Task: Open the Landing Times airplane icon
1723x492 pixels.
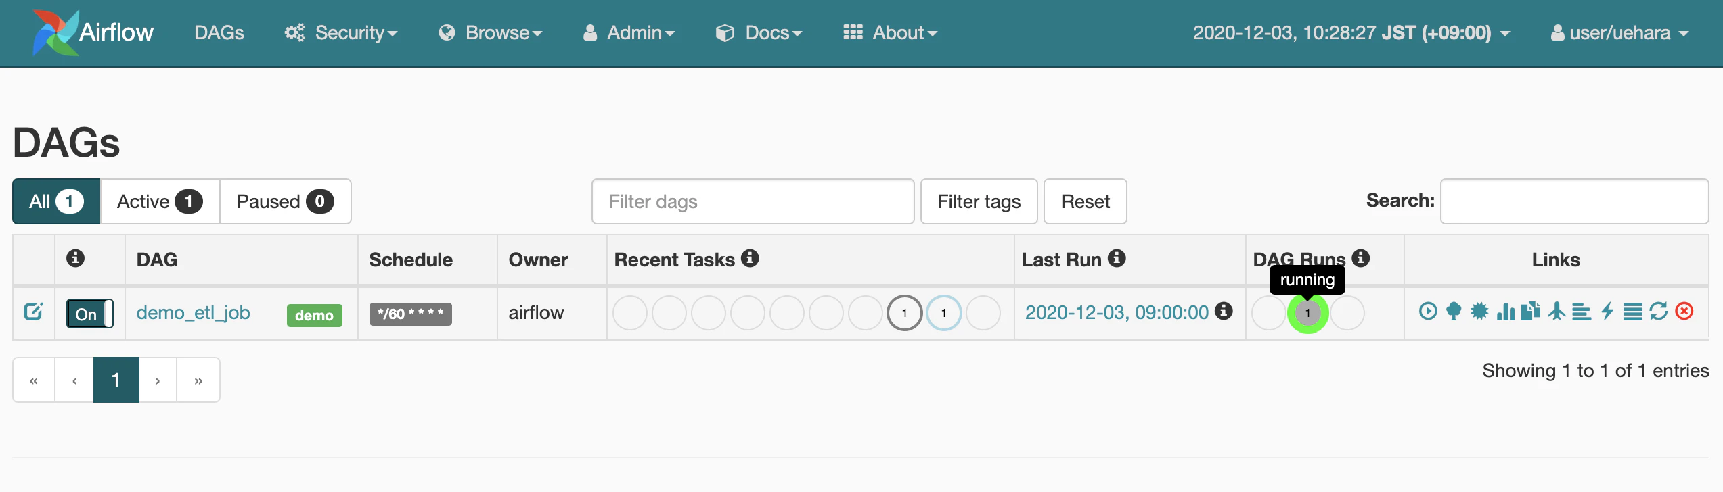Action: [1557, 312]
